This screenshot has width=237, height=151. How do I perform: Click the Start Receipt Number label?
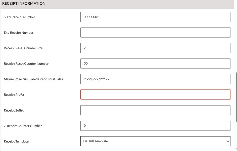point(19,17)
